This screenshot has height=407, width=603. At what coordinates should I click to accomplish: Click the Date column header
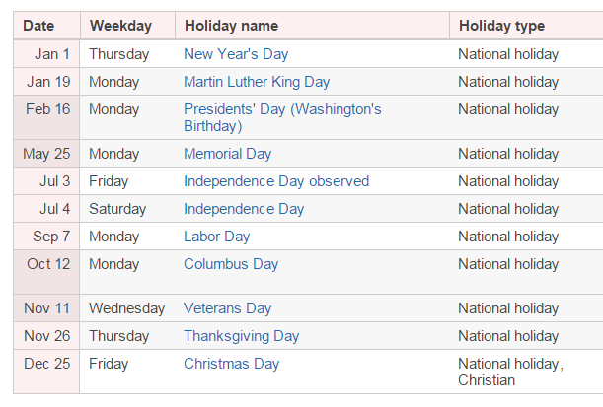tap(38, 26)
